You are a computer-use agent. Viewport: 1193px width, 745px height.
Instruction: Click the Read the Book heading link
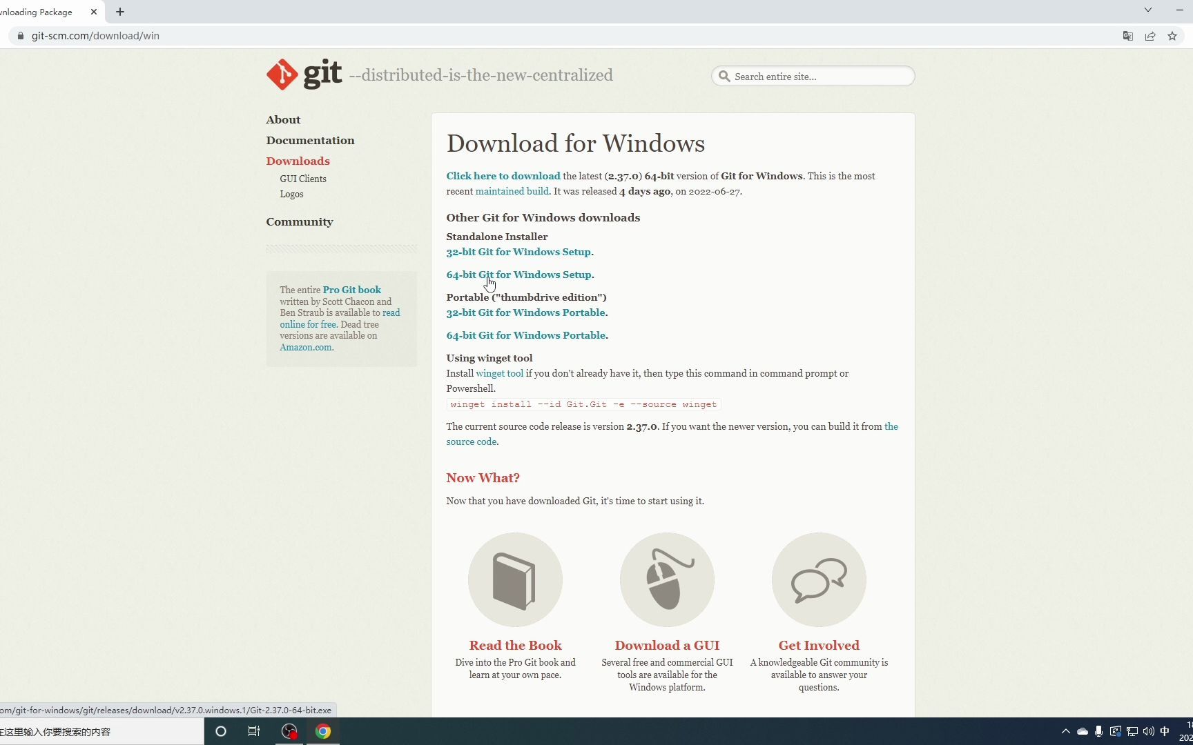(515, 646)
